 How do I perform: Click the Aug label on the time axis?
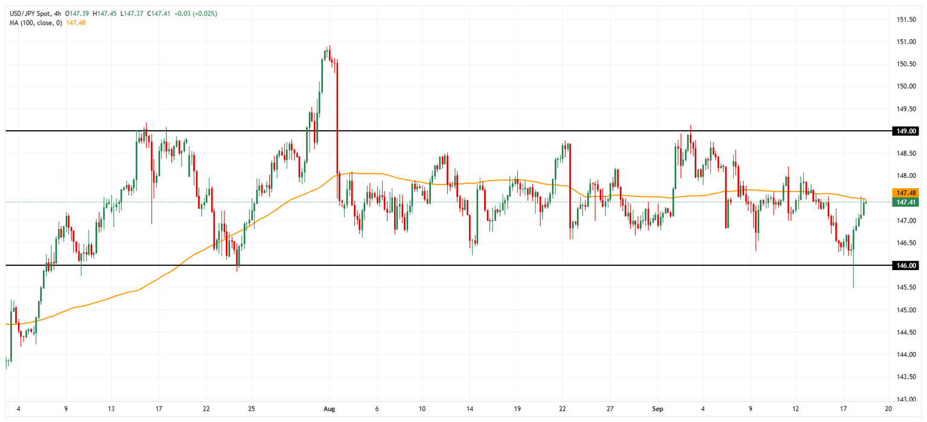329,408
